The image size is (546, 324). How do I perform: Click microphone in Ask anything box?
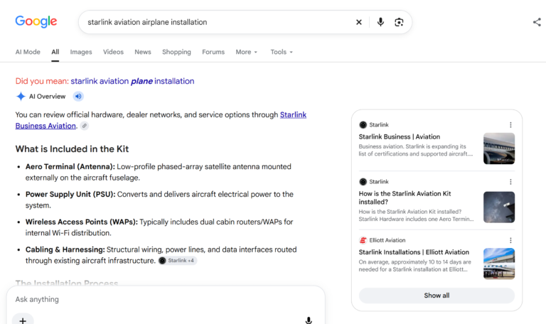coord(309,320)
